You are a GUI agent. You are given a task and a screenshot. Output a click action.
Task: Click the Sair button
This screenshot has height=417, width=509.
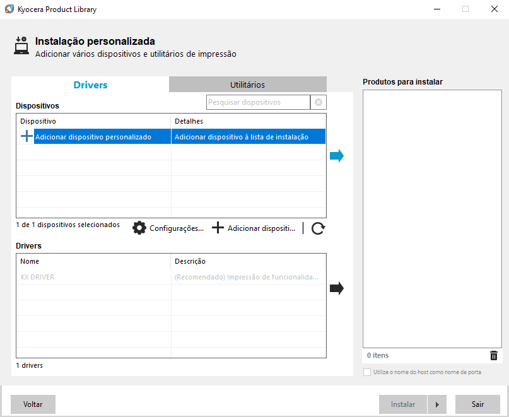pos(477,404)
